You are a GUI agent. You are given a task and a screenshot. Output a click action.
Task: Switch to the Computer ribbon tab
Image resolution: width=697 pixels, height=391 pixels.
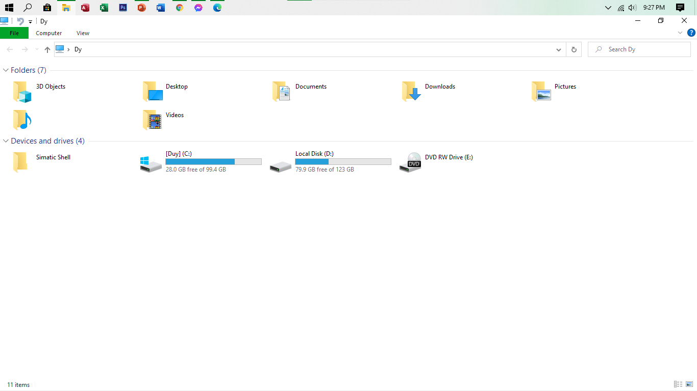pyautogui.click(x=48, y=33)
